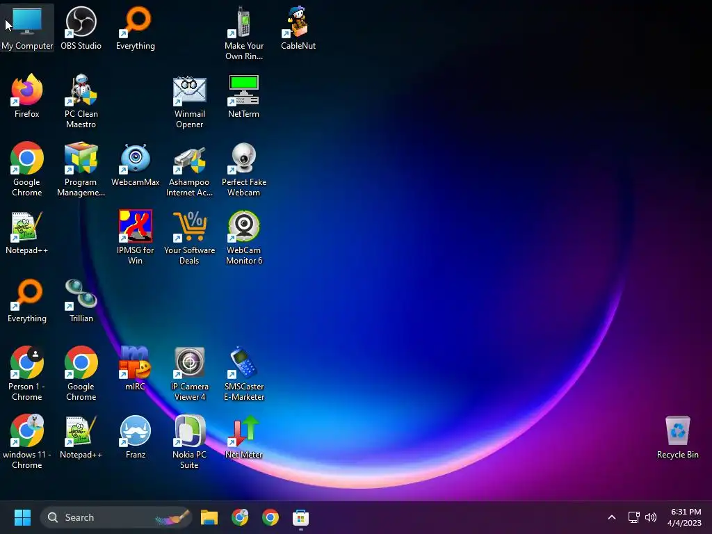Select Notepad++ icon beside Franz
Image resolution: width=712 pixels, height=534 pixels.
coord(81,437)
